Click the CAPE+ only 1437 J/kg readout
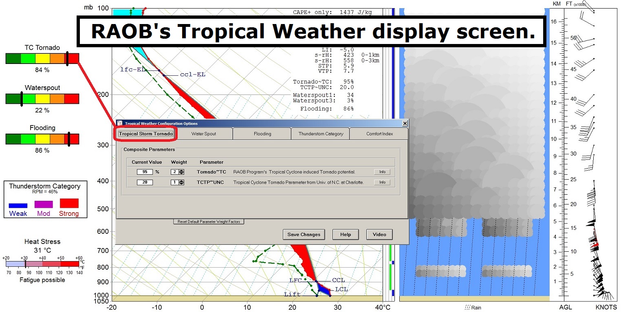 point(332,12)
